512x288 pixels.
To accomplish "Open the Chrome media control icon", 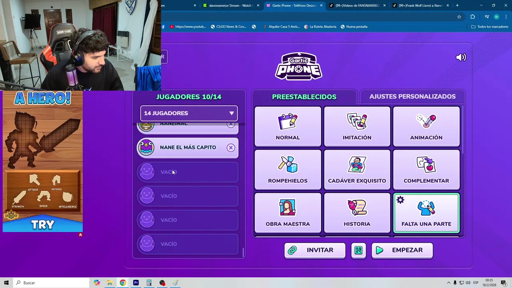I will tap(487, 17).
